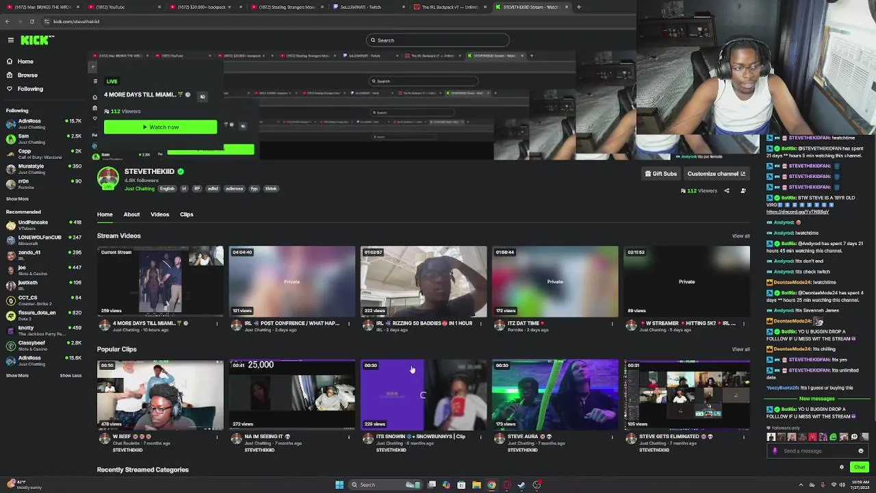
Task: Open the Windows Start menu
Action: pyautogui.click(x=339, y=485)
